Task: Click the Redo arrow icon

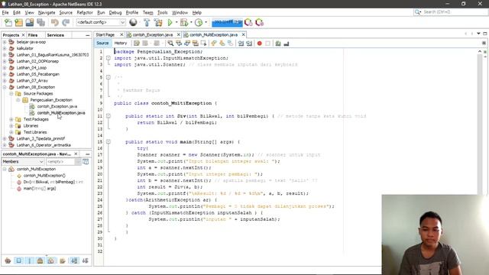Action: click(66, 22)
